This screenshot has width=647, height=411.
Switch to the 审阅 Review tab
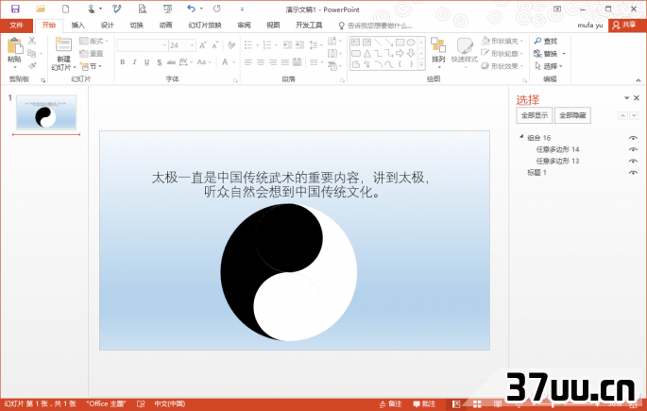[244, 26]
